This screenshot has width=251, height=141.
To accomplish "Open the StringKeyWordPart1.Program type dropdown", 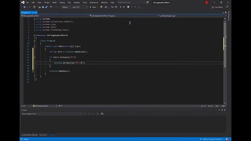I will point(124,16).
